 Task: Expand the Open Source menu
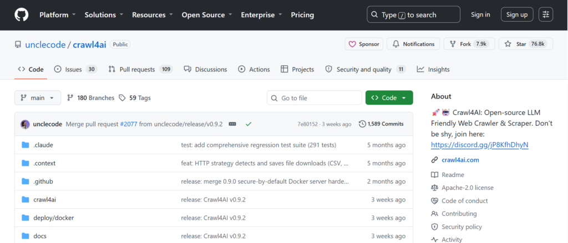pyautogui.click(x=207, y=15)
